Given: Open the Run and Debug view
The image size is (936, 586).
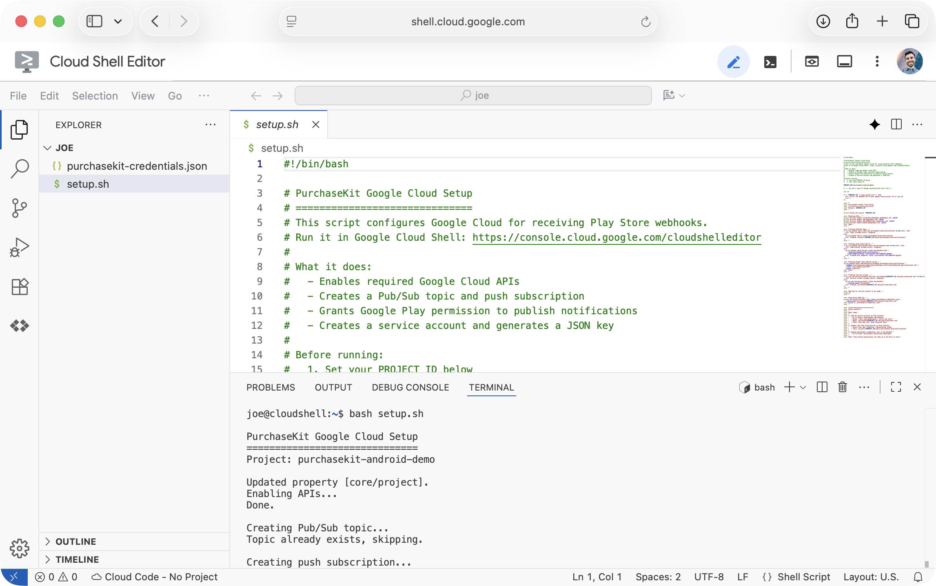Looking at the screenshot, I should point(19,247).
